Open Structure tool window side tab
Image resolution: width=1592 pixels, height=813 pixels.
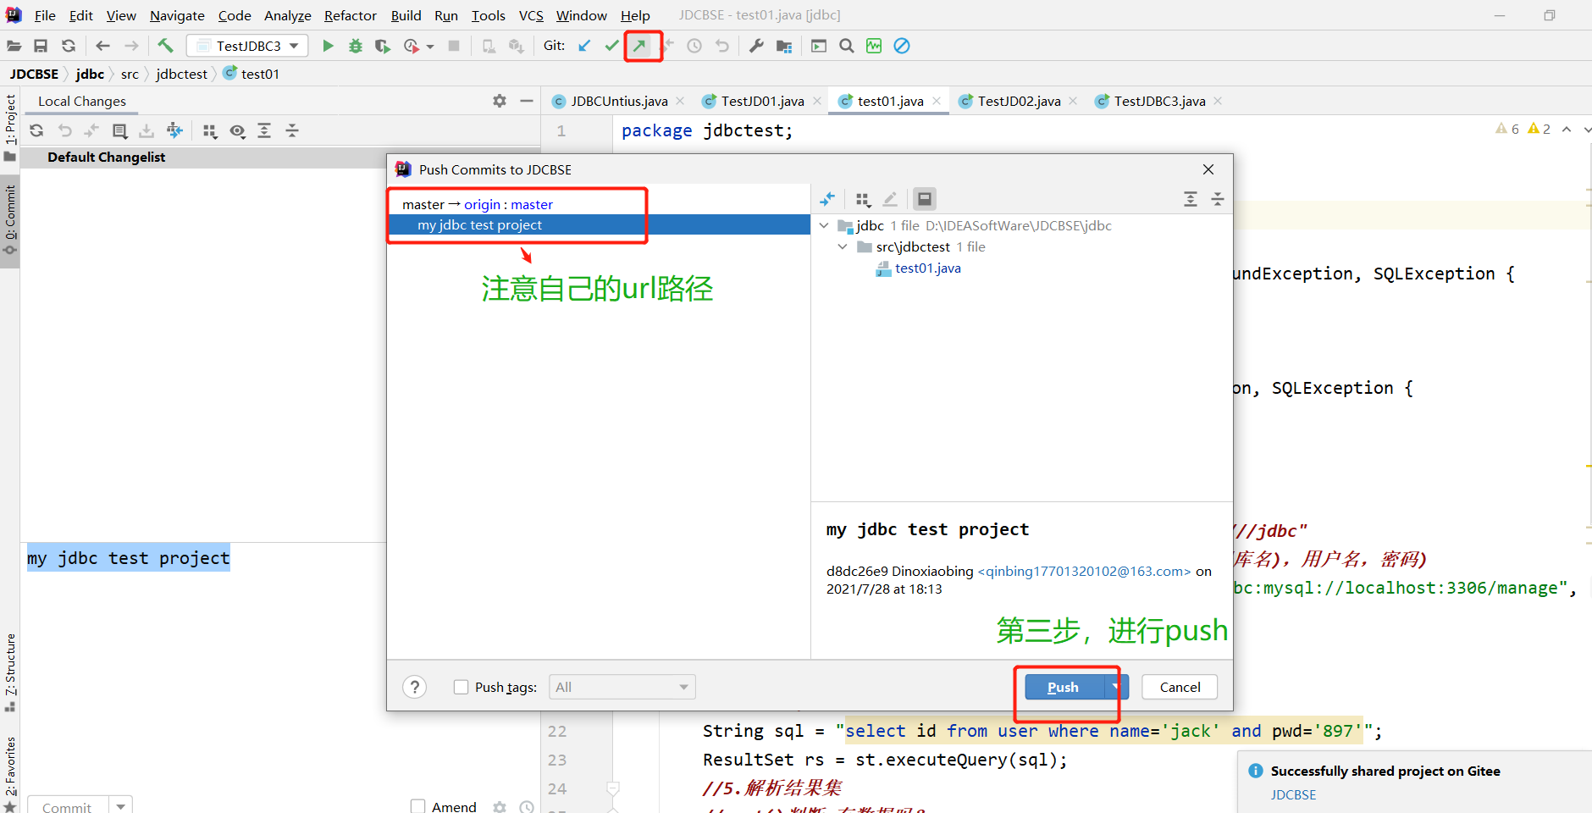click(10, 672)
